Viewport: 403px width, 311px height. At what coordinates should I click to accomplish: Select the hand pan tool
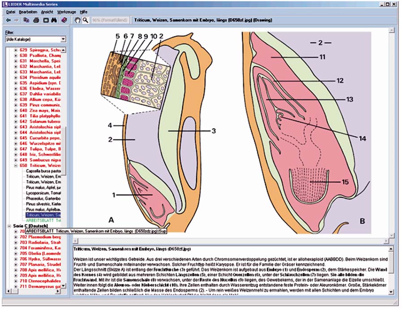point(77,20)
